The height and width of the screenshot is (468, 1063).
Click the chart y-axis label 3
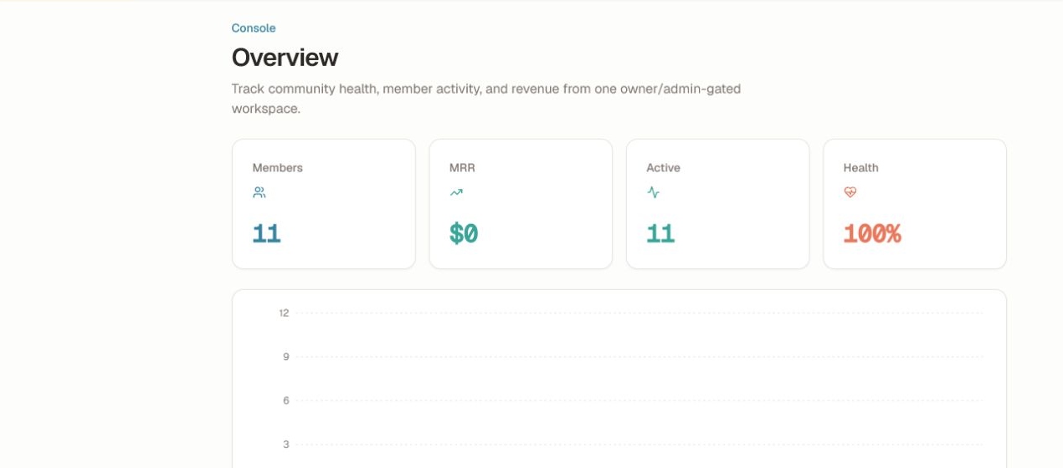[286, 444]
